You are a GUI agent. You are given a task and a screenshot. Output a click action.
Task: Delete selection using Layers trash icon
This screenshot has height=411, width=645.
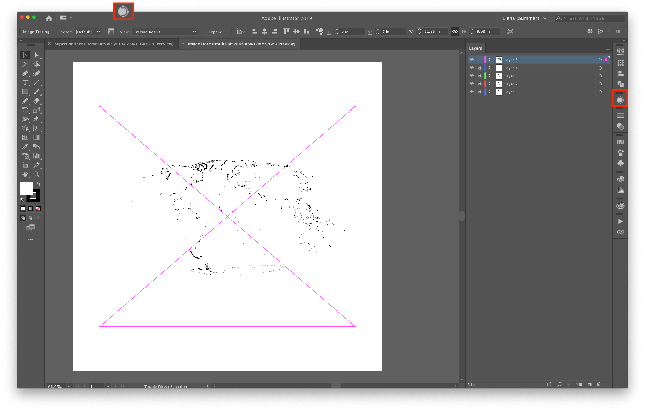tap(599, 384)
